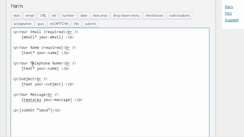This screenshot has height=137, width=244.
Task: Click the URL tag generator button
Action: coord(43,16)
